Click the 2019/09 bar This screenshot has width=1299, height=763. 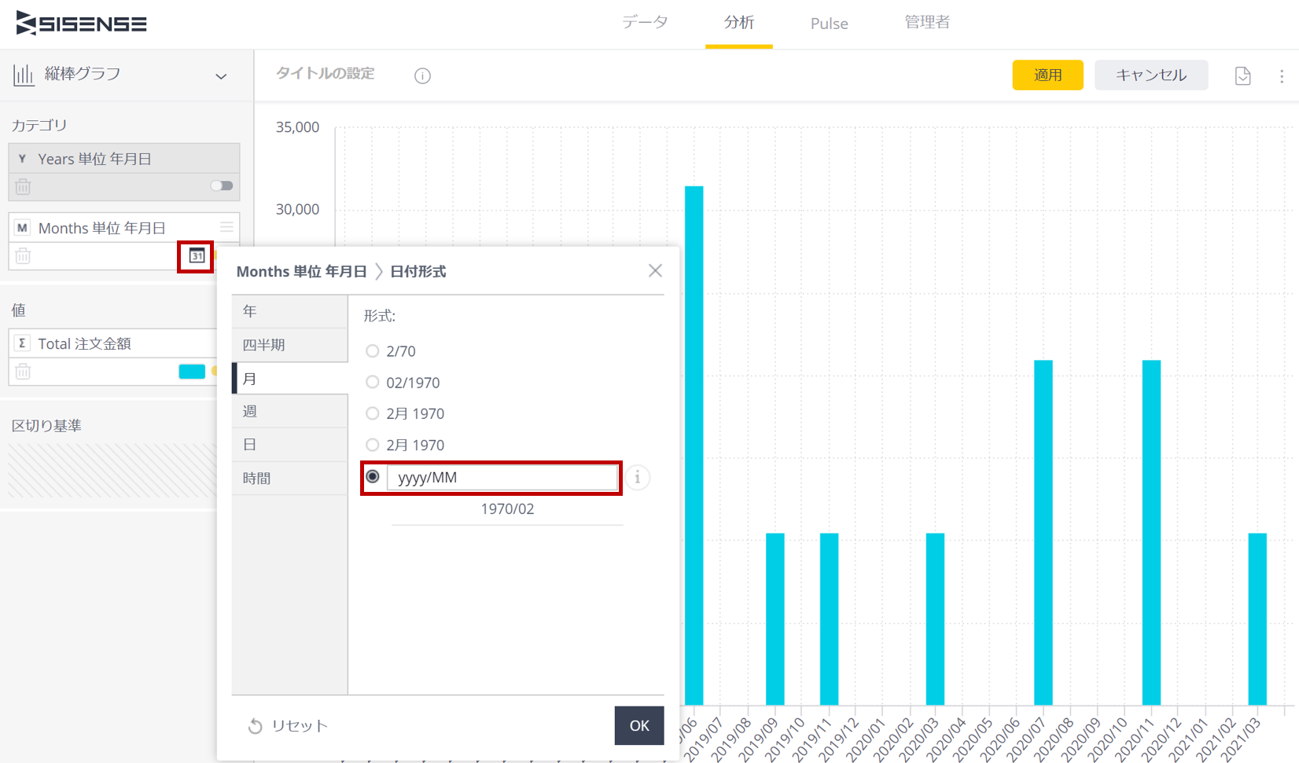[x=775, y=619]
